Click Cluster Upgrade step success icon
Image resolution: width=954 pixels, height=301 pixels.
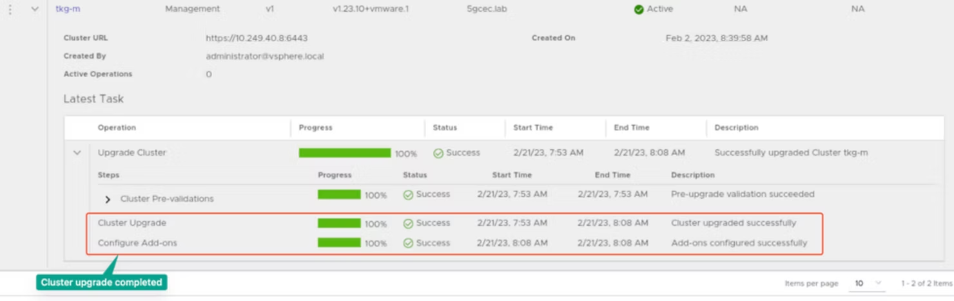408,224
